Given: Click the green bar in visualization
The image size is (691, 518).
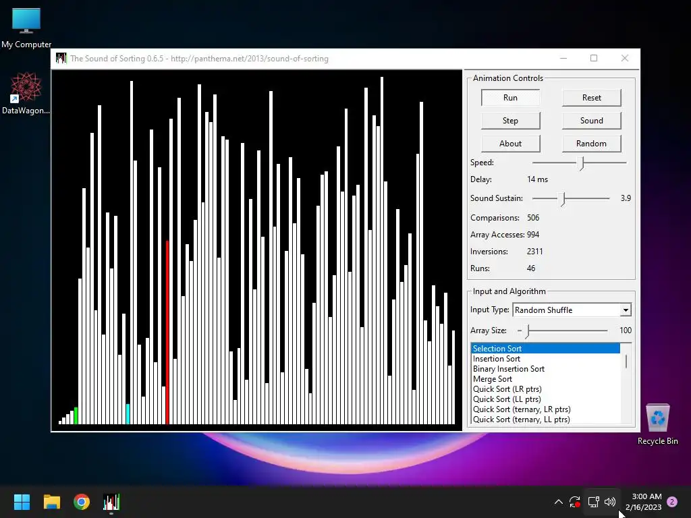Looking at the screenshot, I should 76,415.
